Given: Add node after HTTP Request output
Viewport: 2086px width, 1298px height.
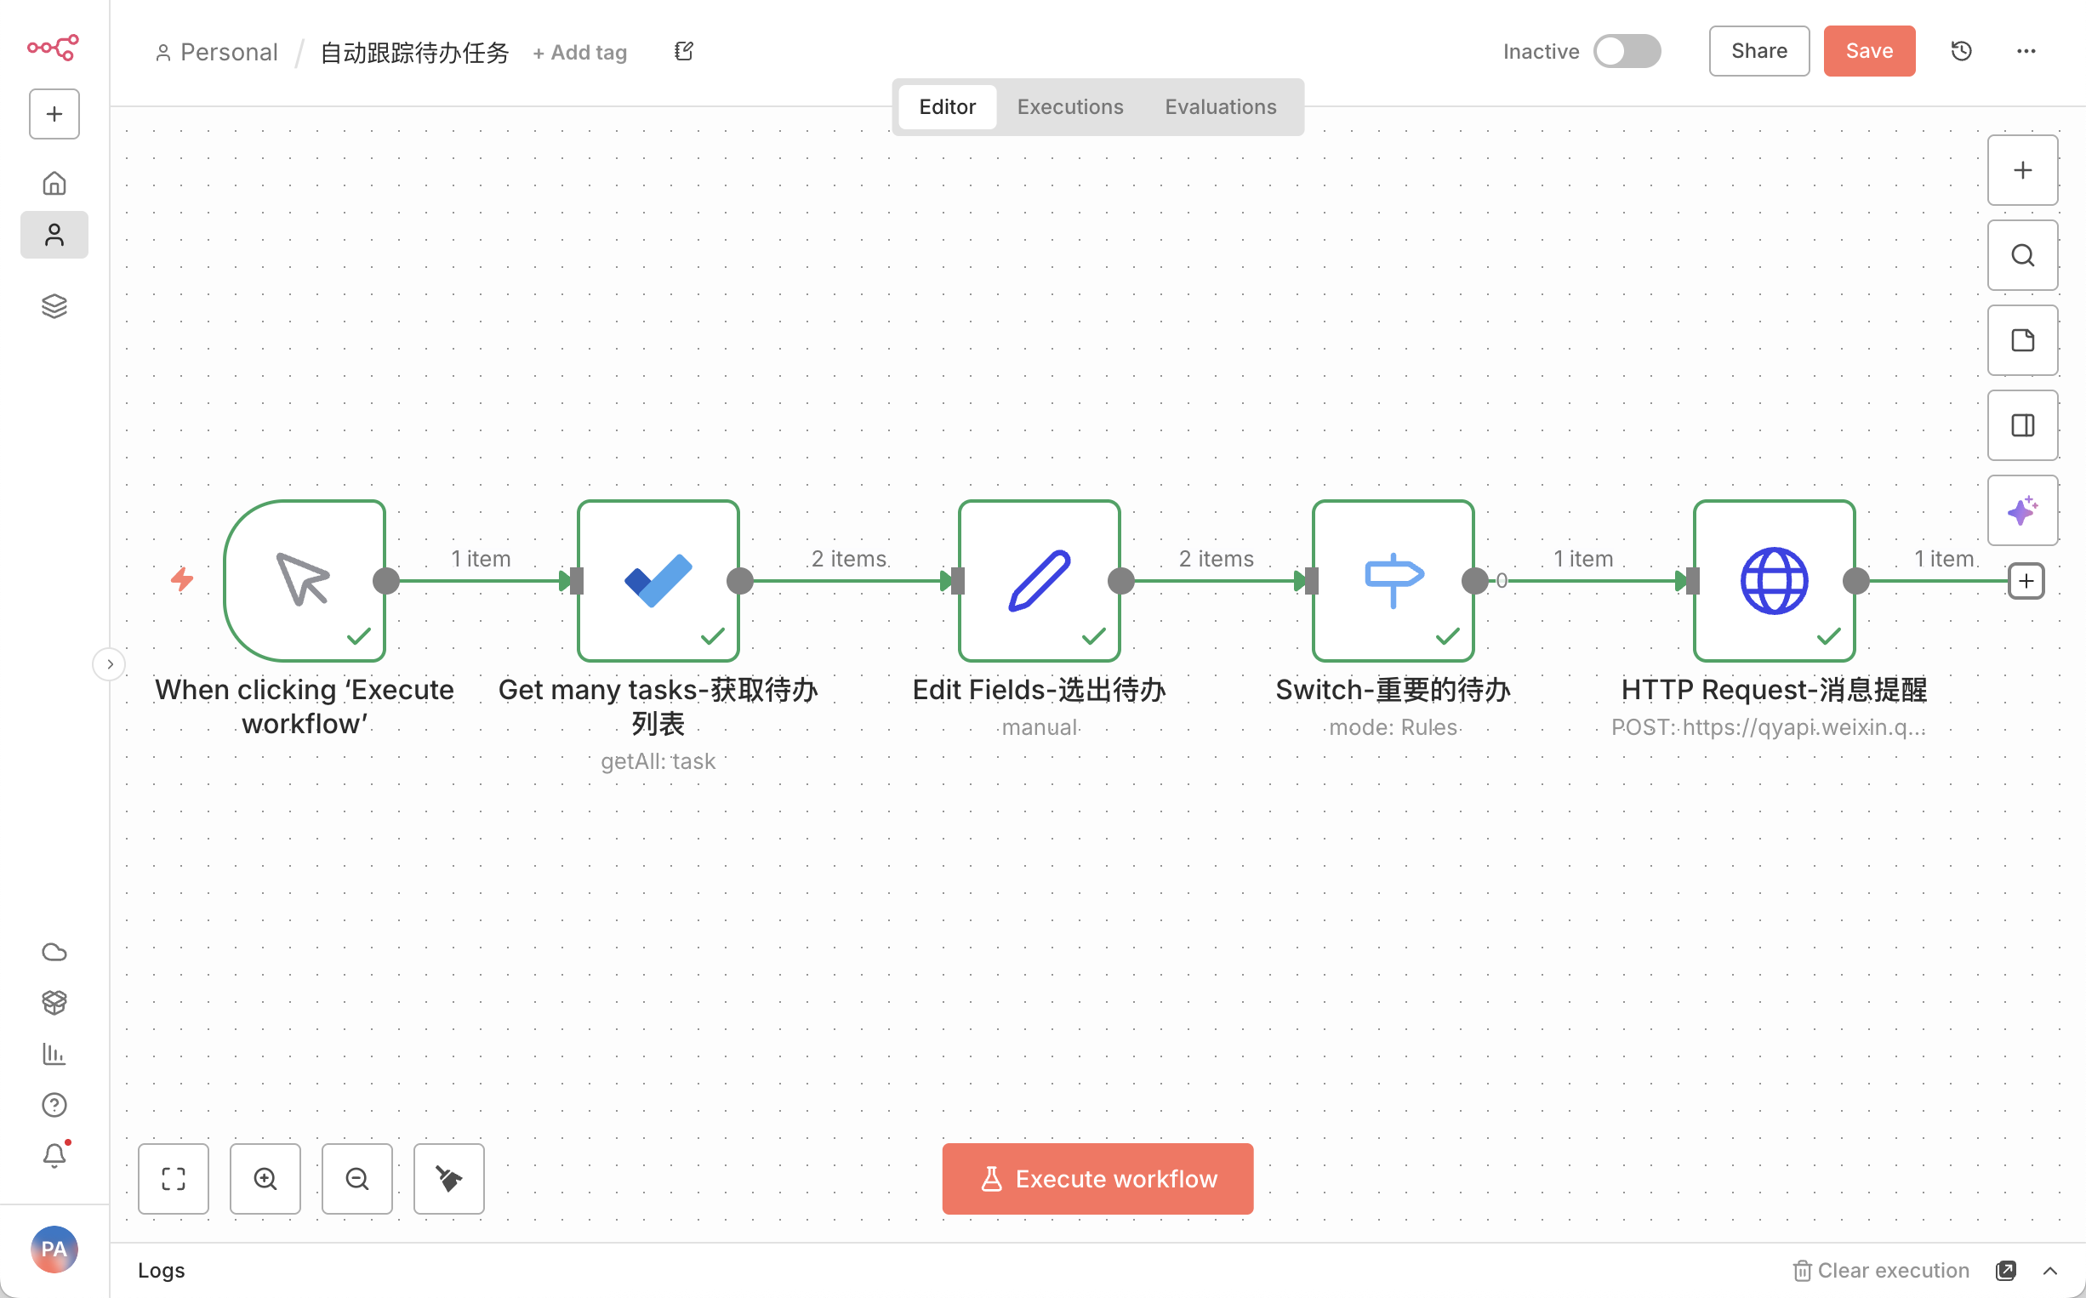Looking at the screenshot, I should click(x=2026, y=581).
